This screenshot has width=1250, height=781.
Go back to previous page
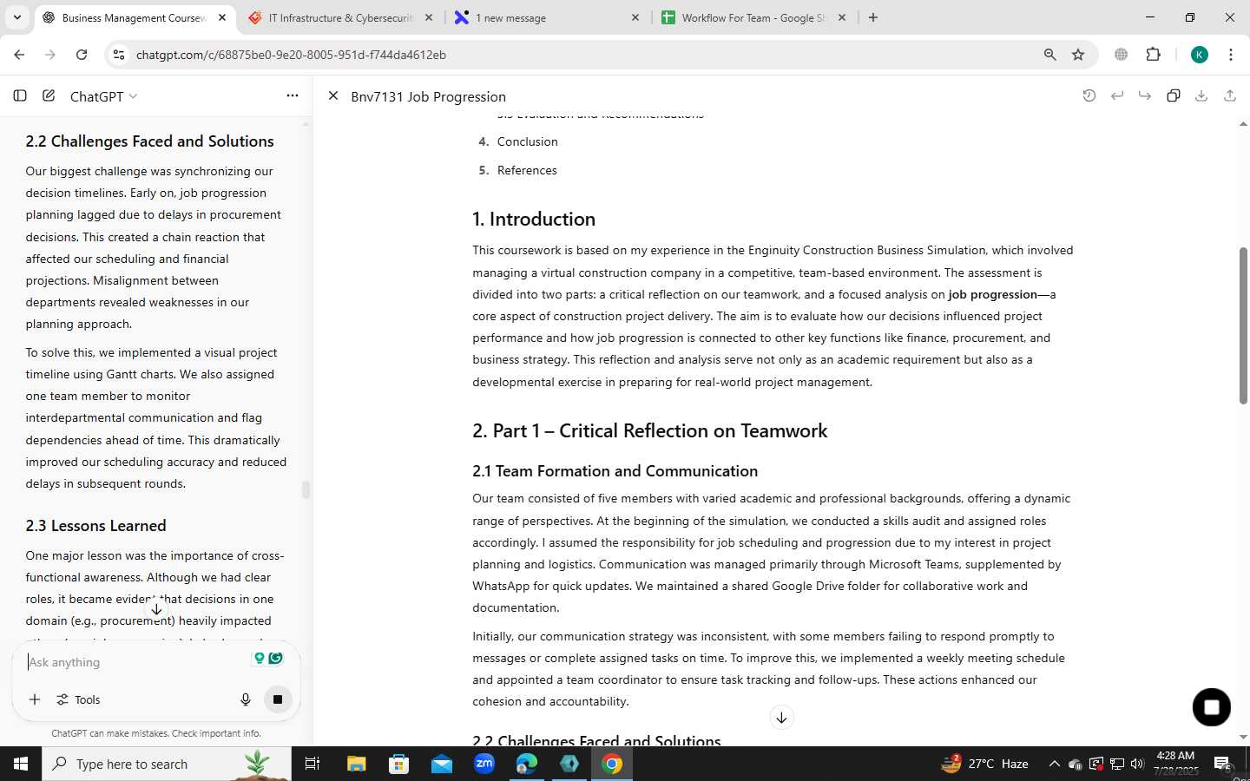pyautogui.click(x=19, y=55)
